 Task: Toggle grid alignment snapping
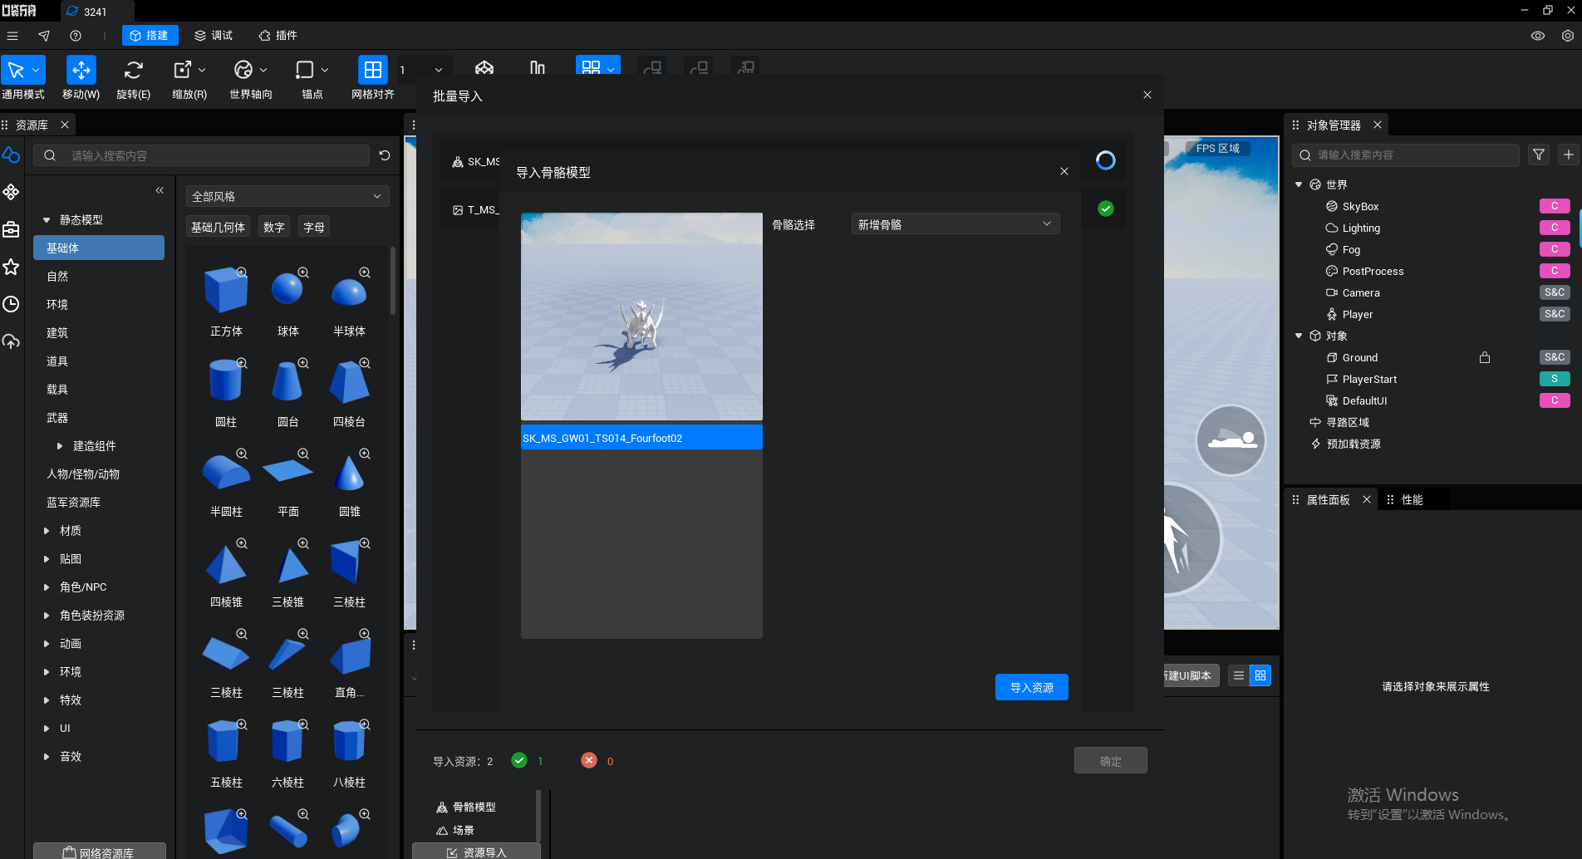(373, 71)
